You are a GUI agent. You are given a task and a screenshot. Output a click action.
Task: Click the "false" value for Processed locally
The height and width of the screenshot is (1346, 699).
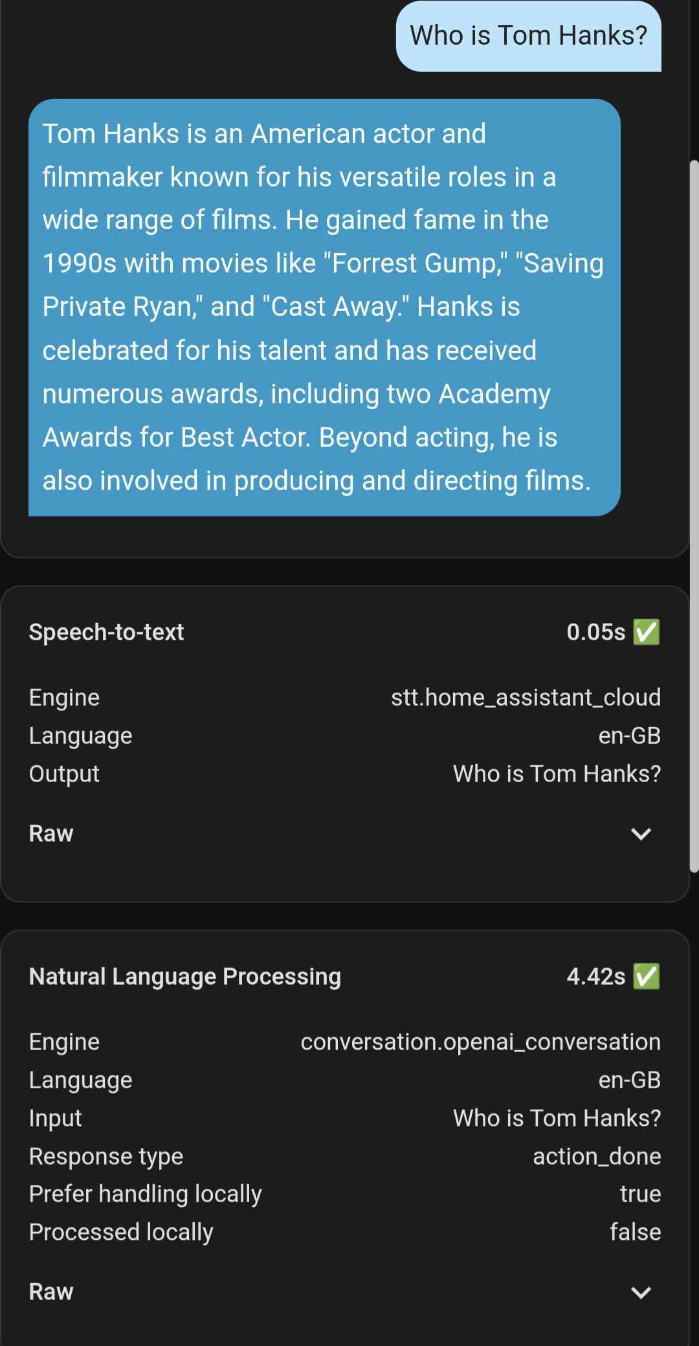click(x=635, y=1232)
